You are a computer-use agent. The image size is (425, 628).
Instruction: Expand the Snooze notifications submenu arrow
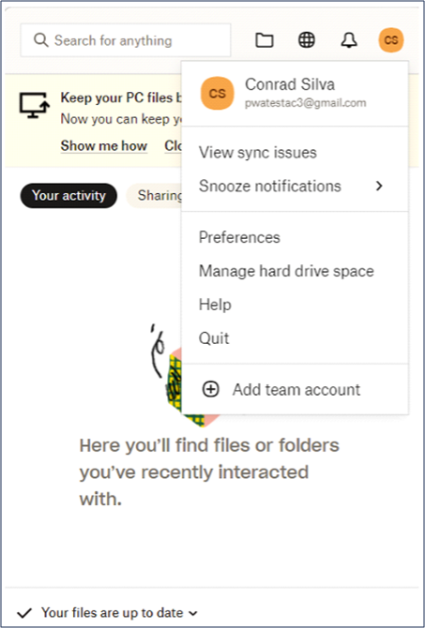(x=379, y=186)
